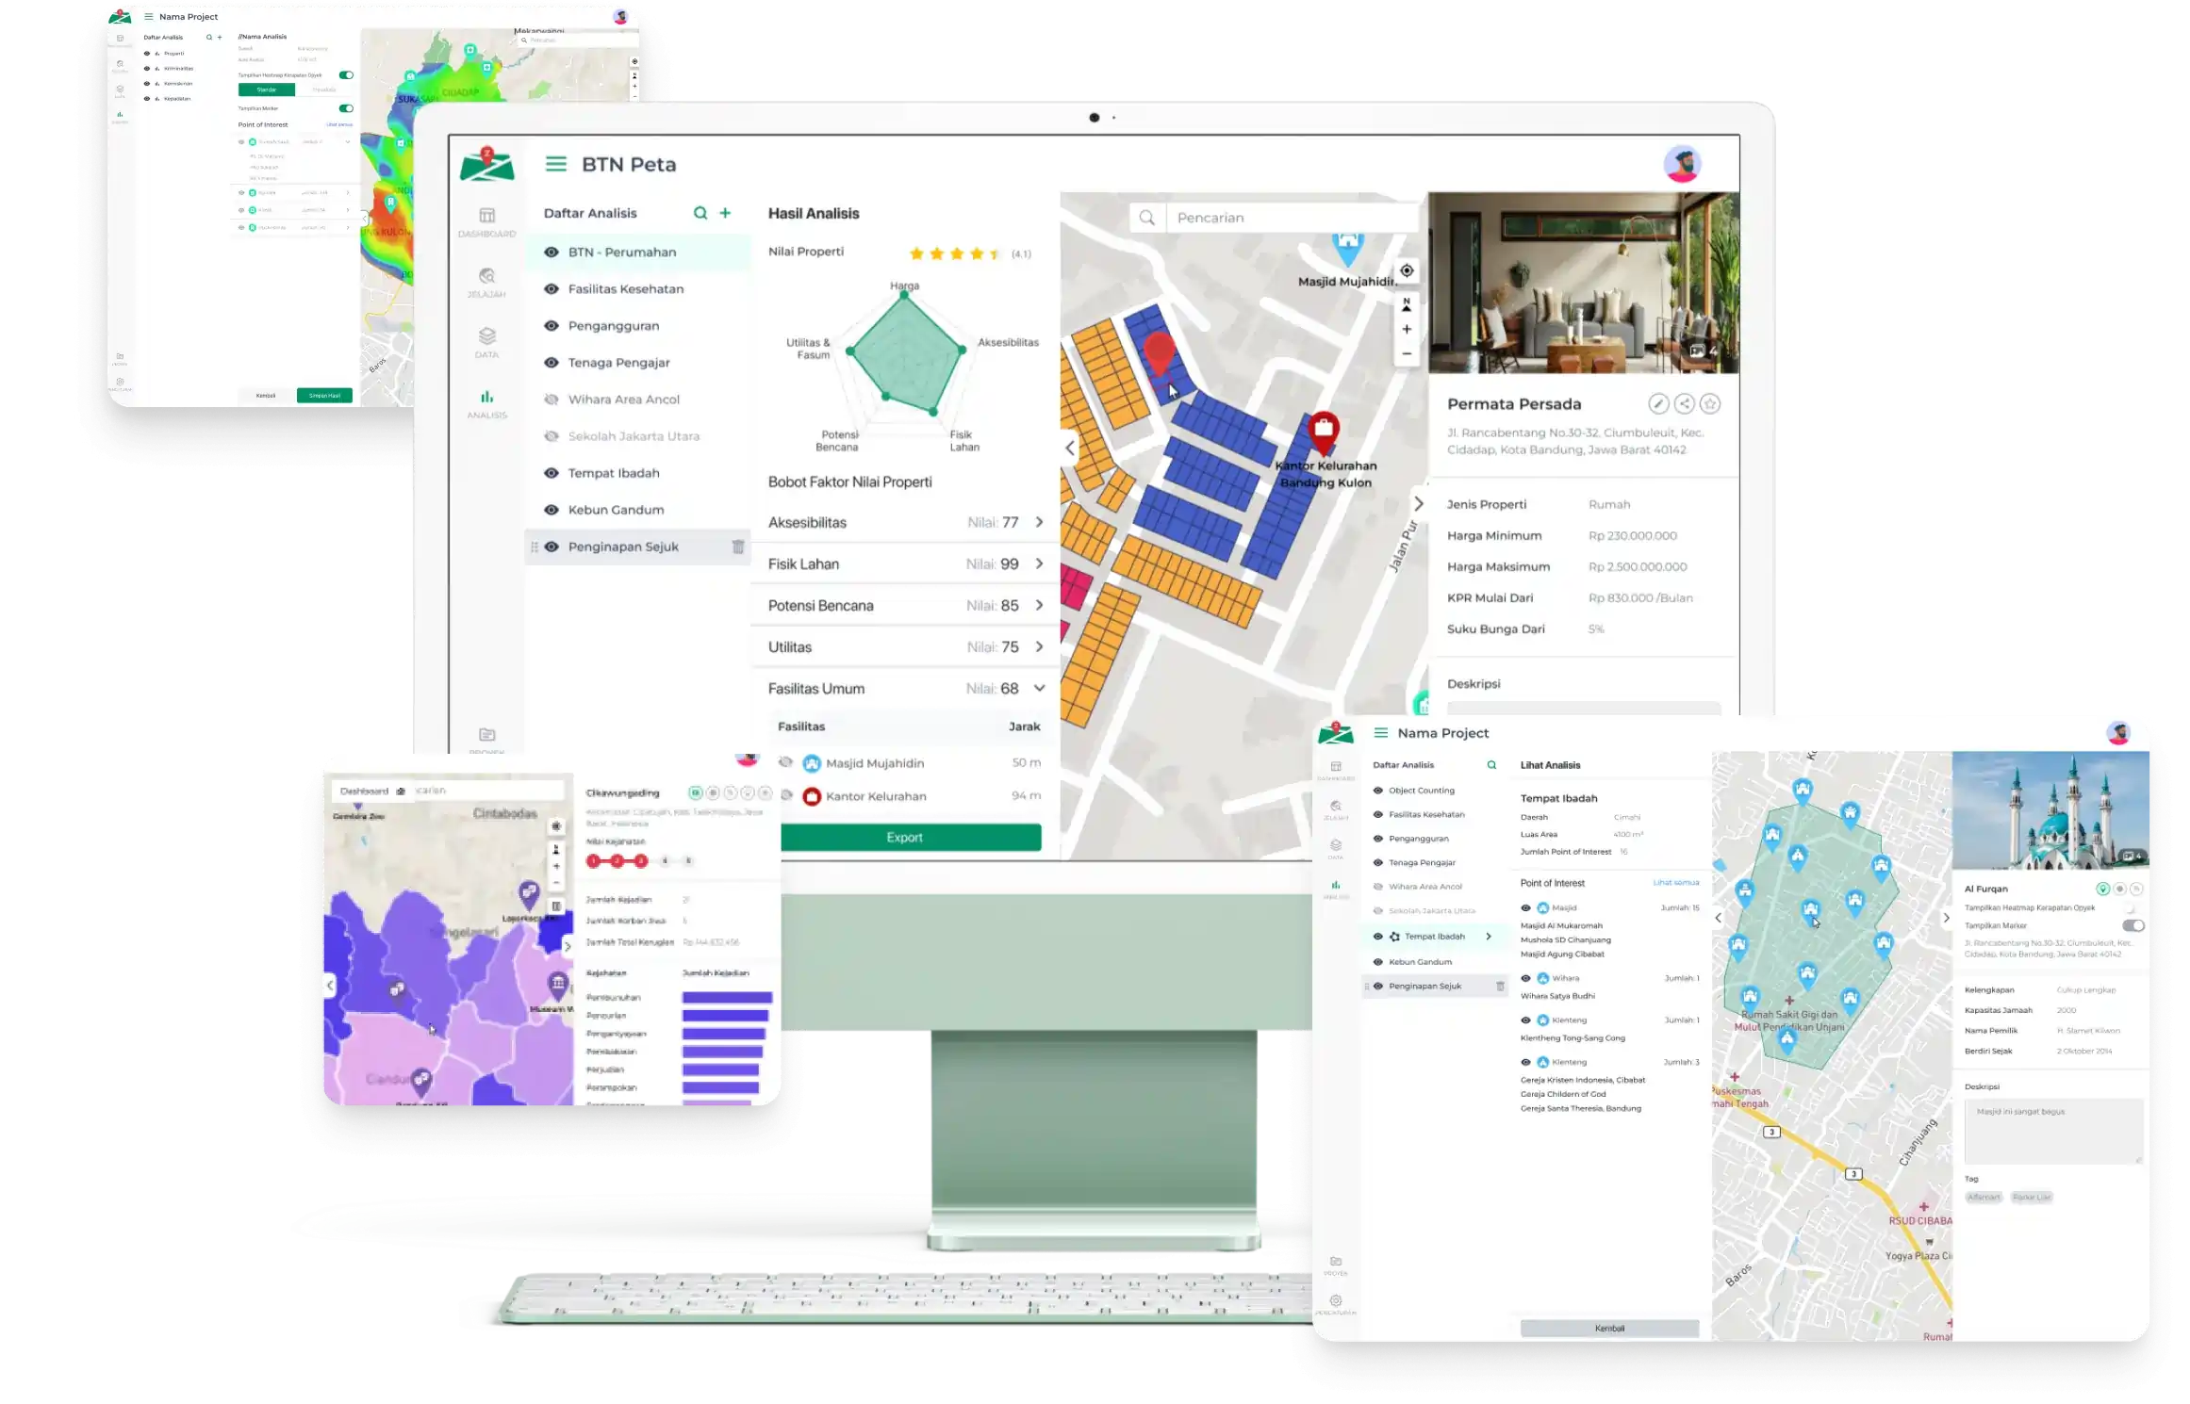Delete Penginapan Sejuk with the trash icon
Viewport: 2190px width, 1404px height.
pyautogui.click(x=738, y=547)
